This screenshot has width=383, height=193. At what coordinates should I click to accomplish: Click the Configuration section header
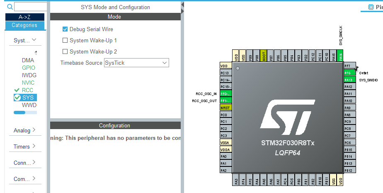coord(115,125)
